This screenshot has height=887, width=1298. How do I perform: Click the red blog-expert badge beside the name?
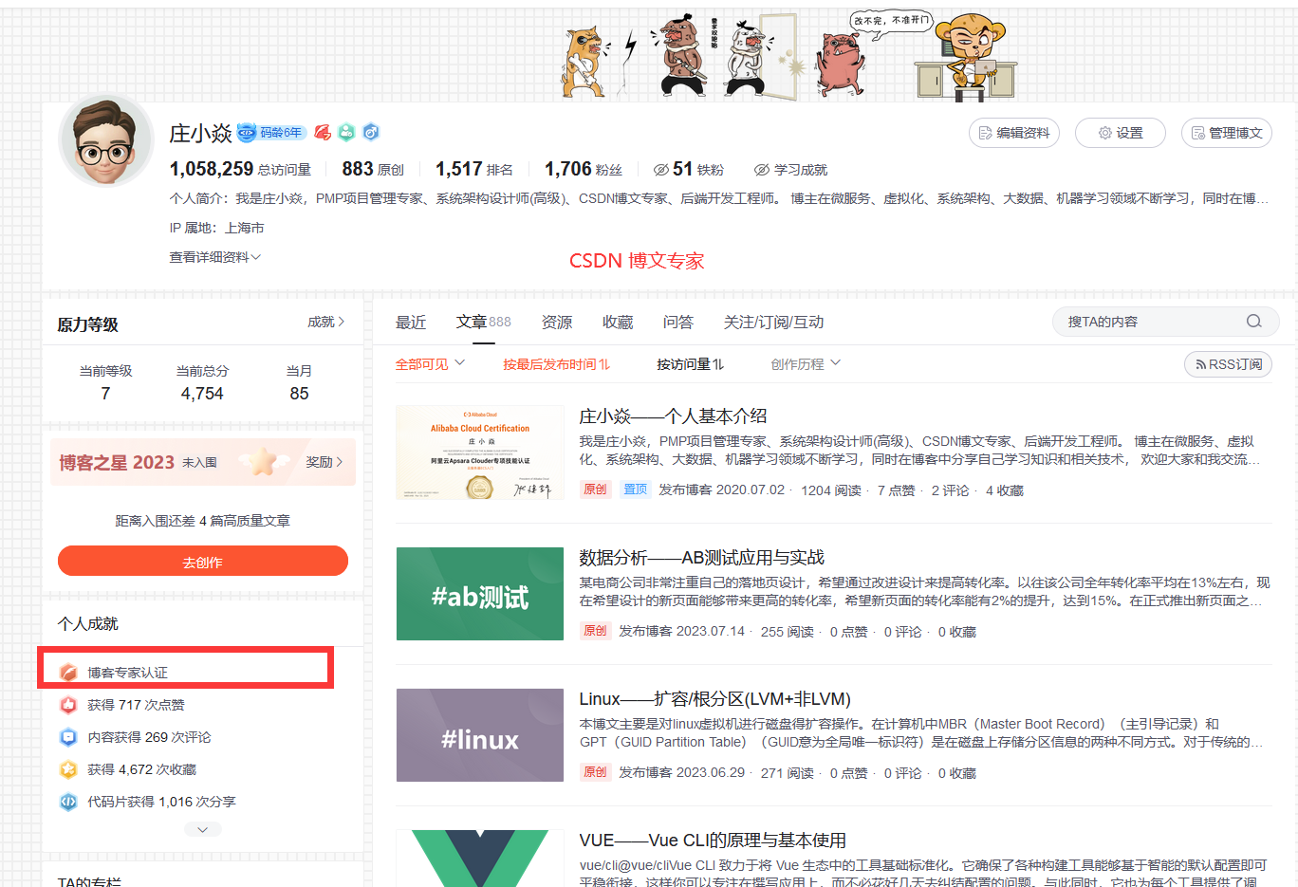[323, 133]
